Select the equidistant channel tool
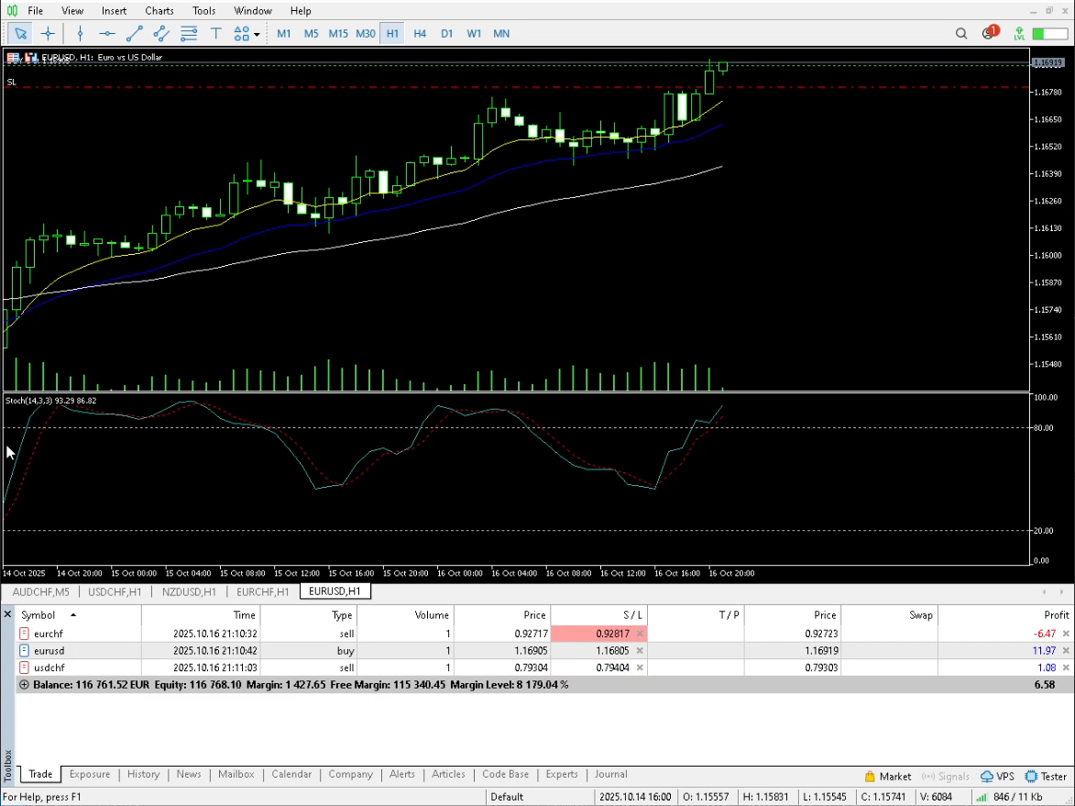This screenshot has width=1075, height=806. (161, 34)
